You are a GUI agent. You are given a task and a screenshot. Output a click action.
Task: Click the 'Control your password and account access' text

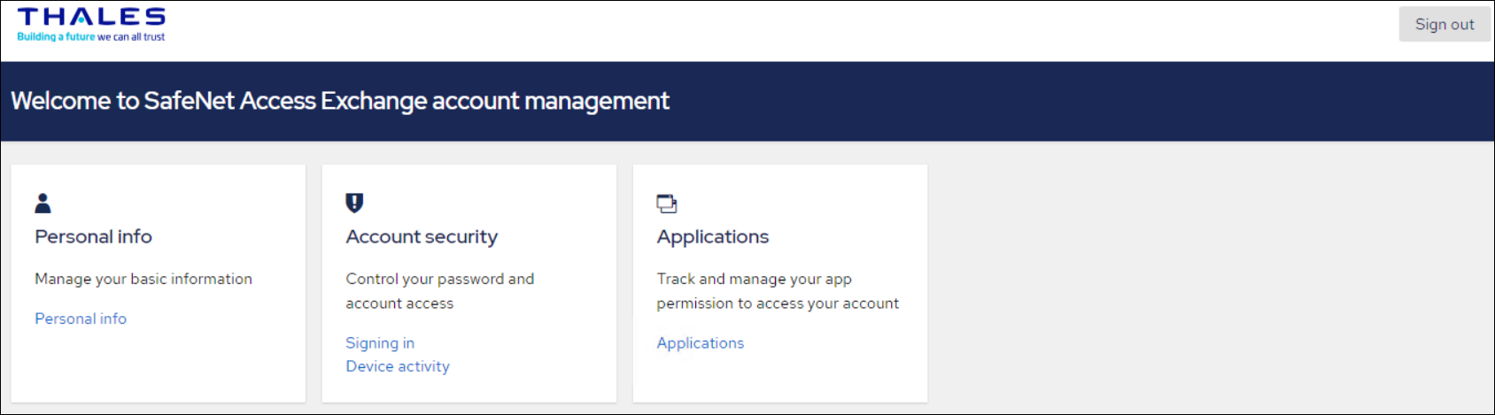coord(439,291)
